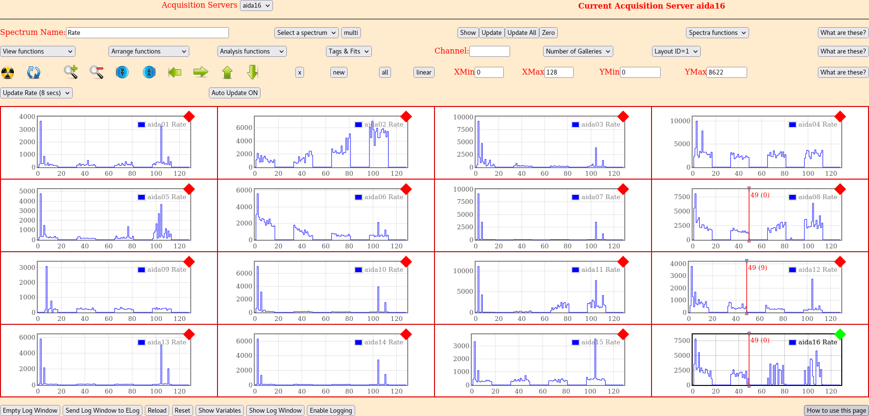Click the Zero button
The image size is (869, 416).
(549, 32)
